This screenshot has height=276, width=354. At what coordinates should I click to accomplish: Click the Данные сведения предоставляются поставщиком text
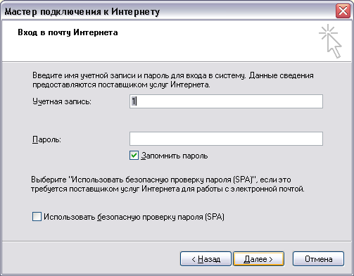click(x=173, y=80)
